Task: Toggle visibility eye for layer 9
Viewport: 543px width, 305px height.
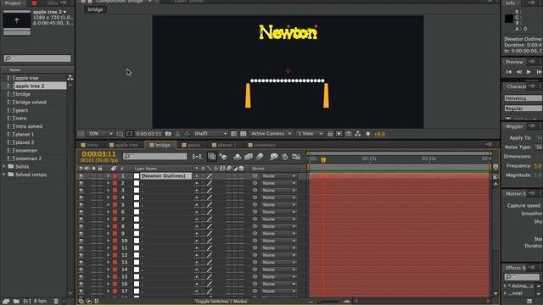Action: click(x=81, y=234)
